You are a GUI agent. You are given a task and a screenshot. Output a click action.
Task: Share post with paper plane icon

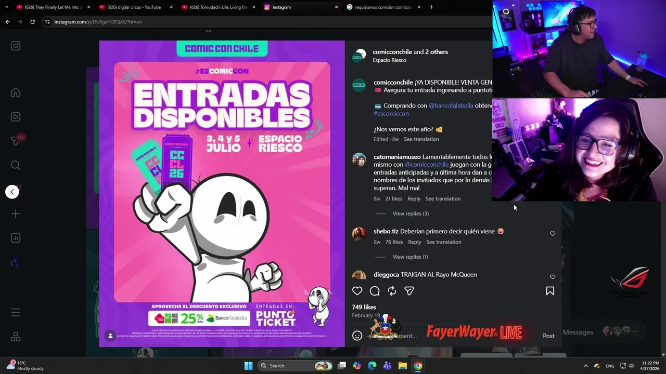click(x=409, y=291)
